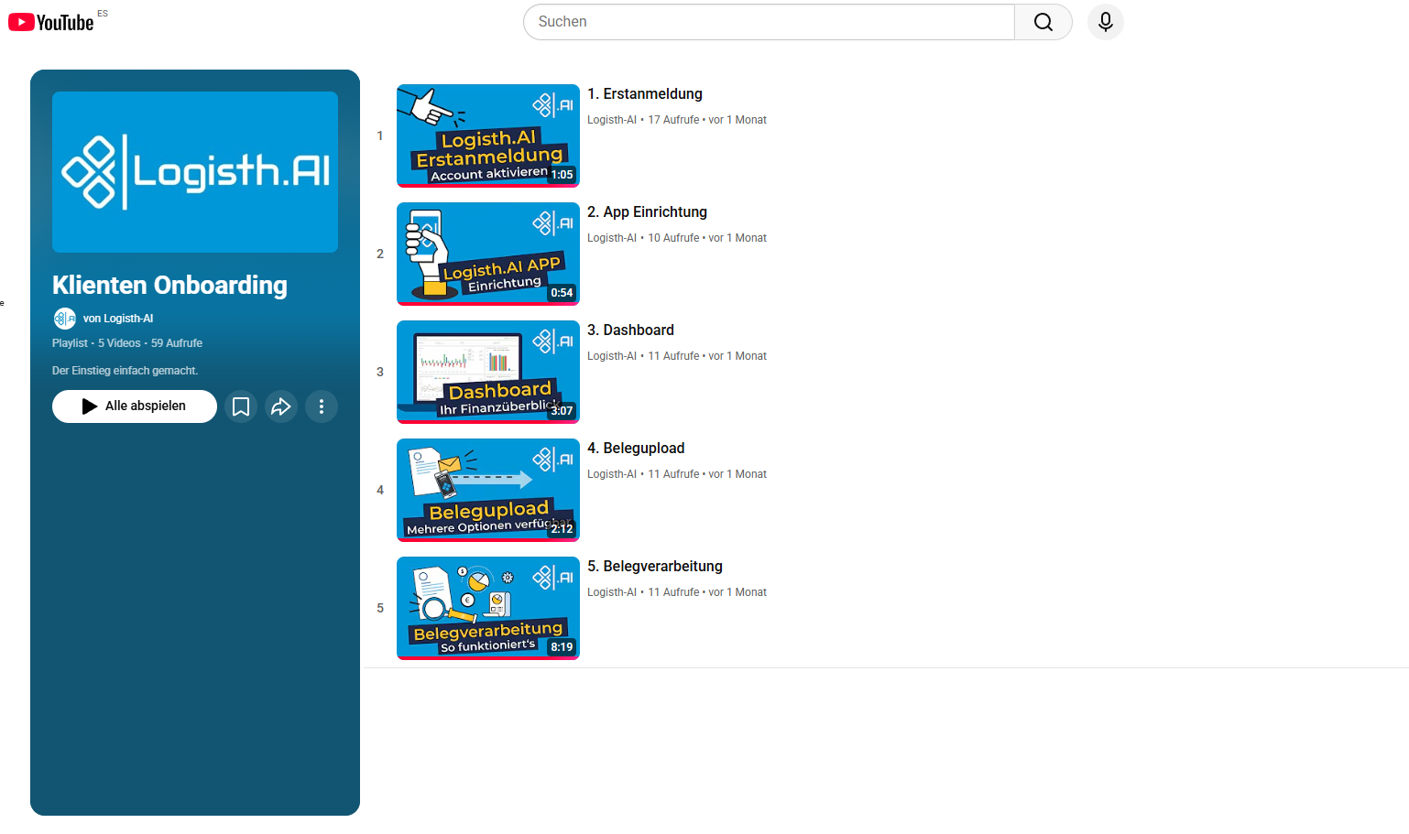
Task: Open the Dashboard video thumbnail
Action: click(x=487, y=372)
